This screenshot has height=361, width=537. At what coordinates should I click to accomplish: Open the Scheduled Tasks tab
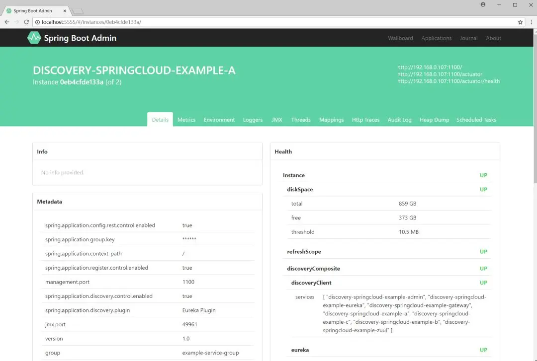tap(476, 119)
